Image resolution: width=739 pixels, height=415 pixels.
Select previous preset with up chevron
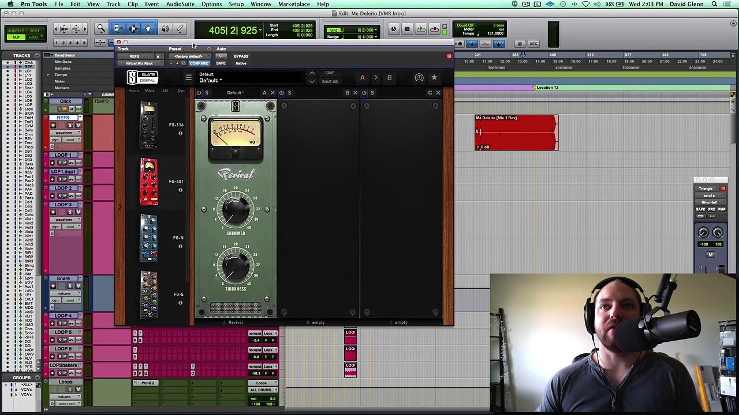pyautogui.click(x=312, y=73)
